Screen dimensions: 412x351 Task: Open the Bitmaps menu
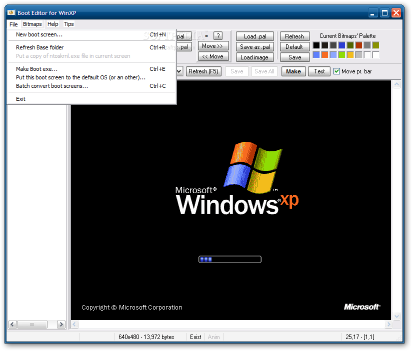point(32,24)
